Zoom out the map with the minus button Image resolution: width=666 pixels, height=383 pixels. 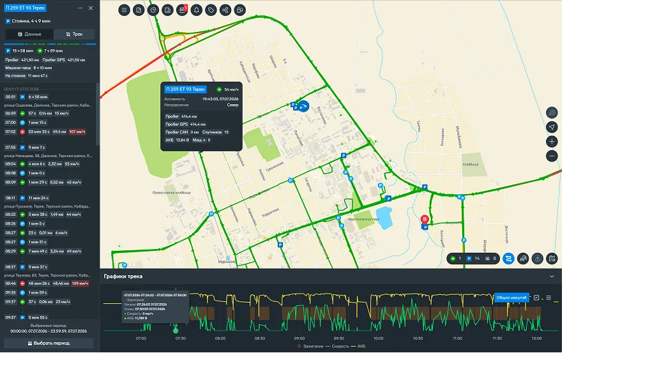pyautogui.click(x=552, y=156)
